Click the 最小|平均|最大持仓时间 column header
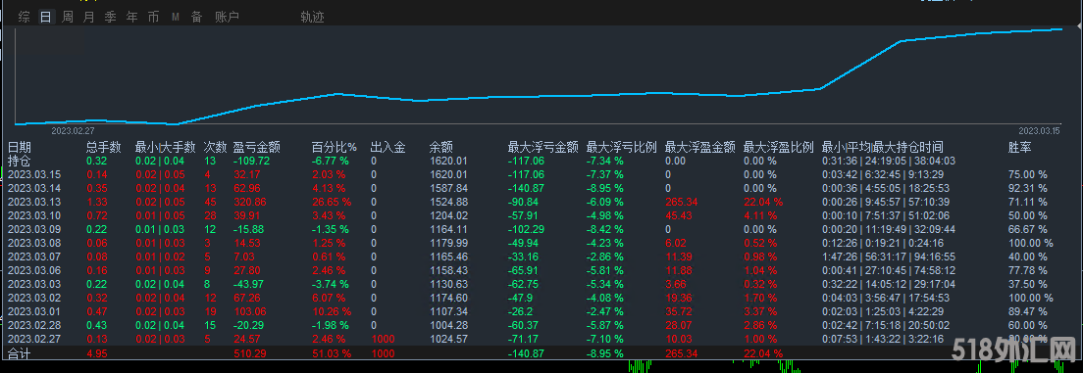The height and width of the screenshot is (373, 1083). 883,147
